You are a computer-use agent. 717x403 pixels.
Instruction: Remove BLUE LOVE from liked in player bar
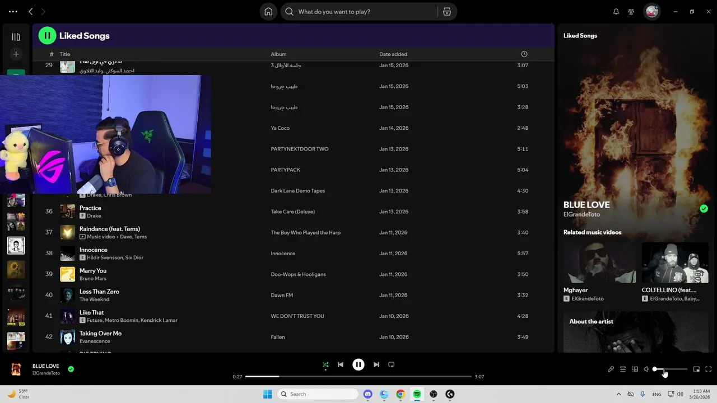click(x=71, y=369)
